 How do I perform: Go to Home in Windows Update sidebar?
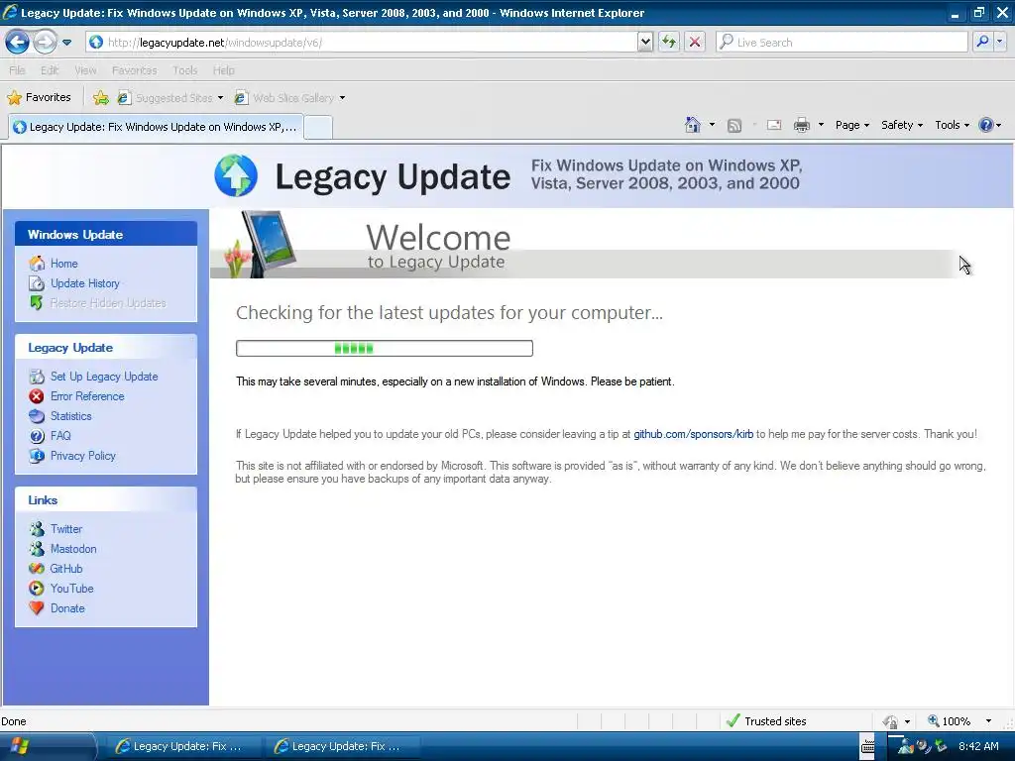[x=64, y=264]
